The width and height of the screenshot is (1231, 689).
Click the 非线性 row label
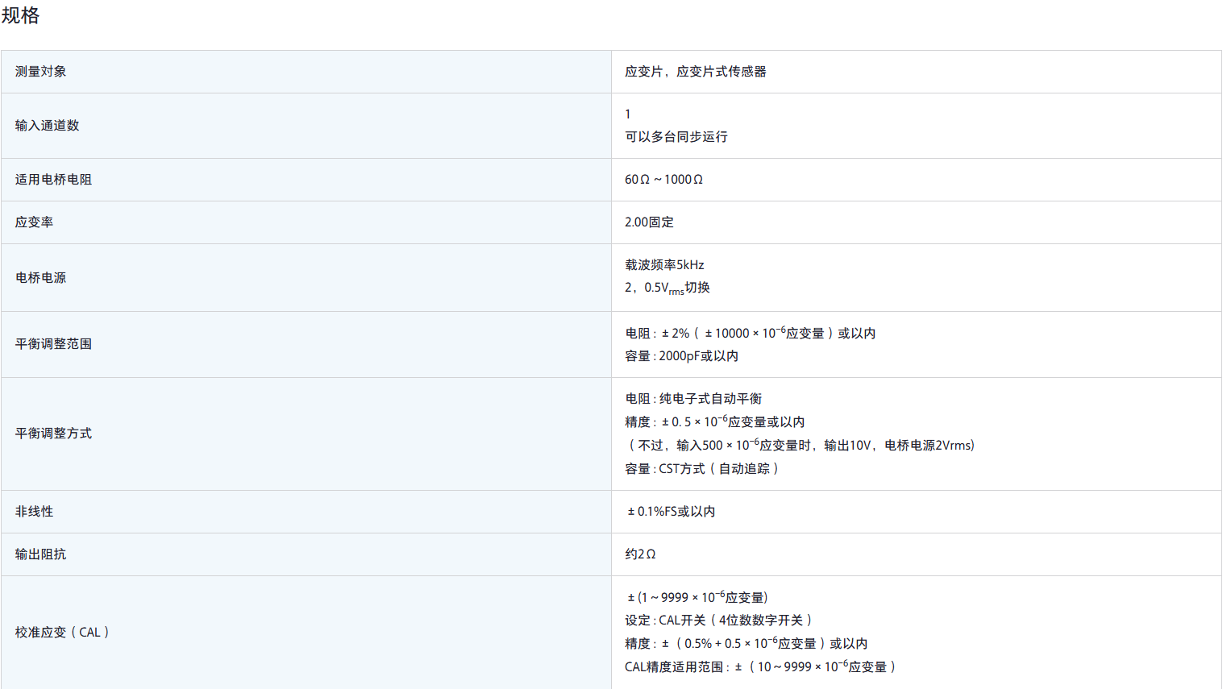pos(34,512)
